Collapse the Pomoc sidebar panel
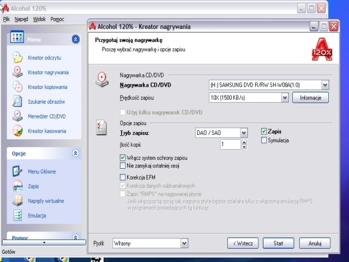Screen dimensions: 349x262 [76, 237]
